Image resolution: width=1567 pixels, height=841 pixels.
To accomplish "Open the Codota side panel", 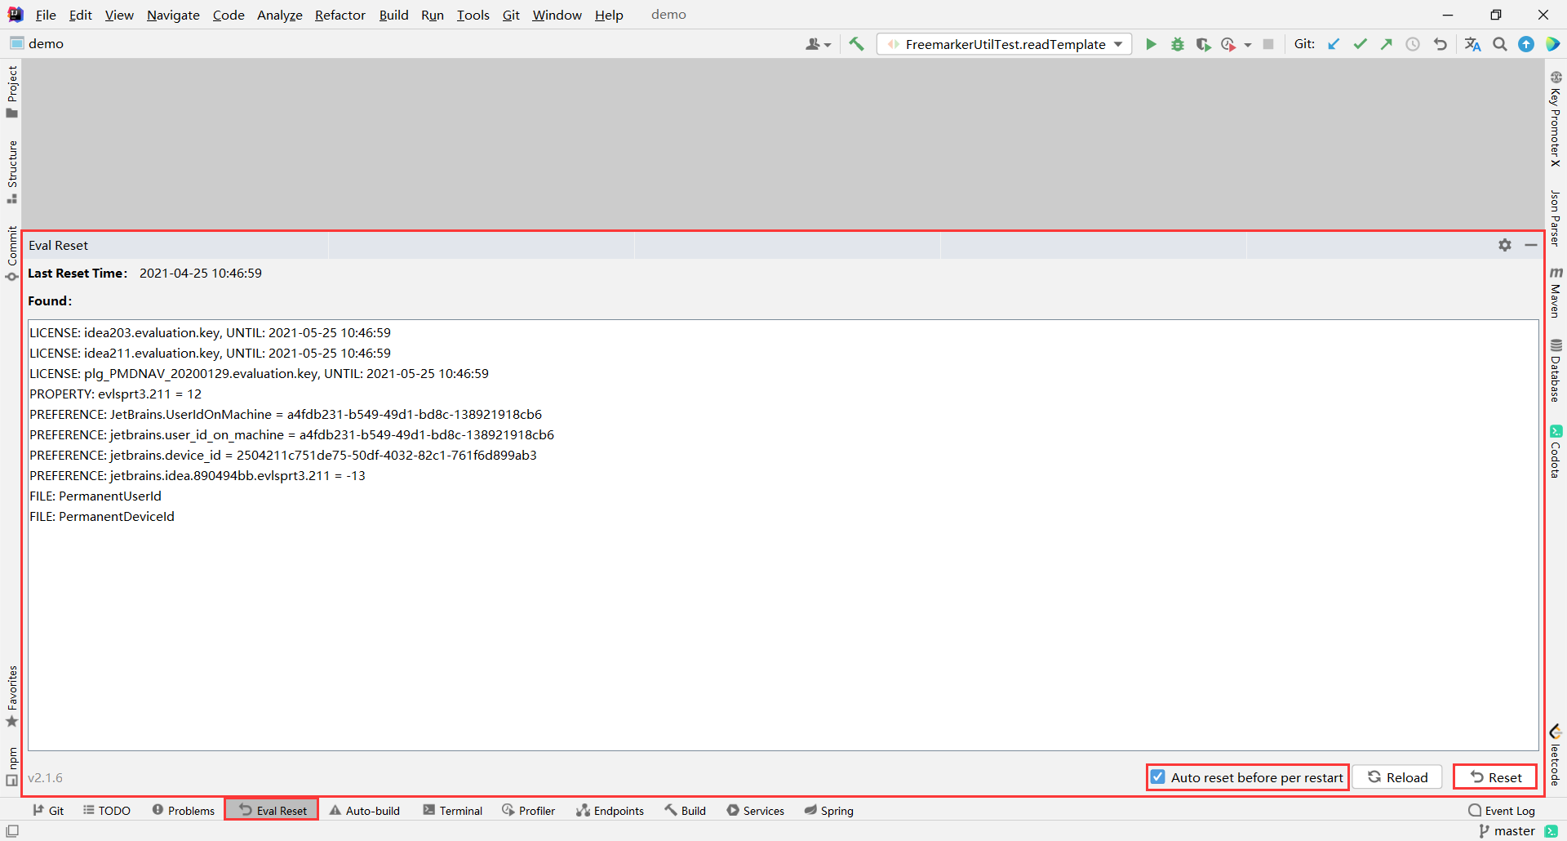I will 1556,452.
